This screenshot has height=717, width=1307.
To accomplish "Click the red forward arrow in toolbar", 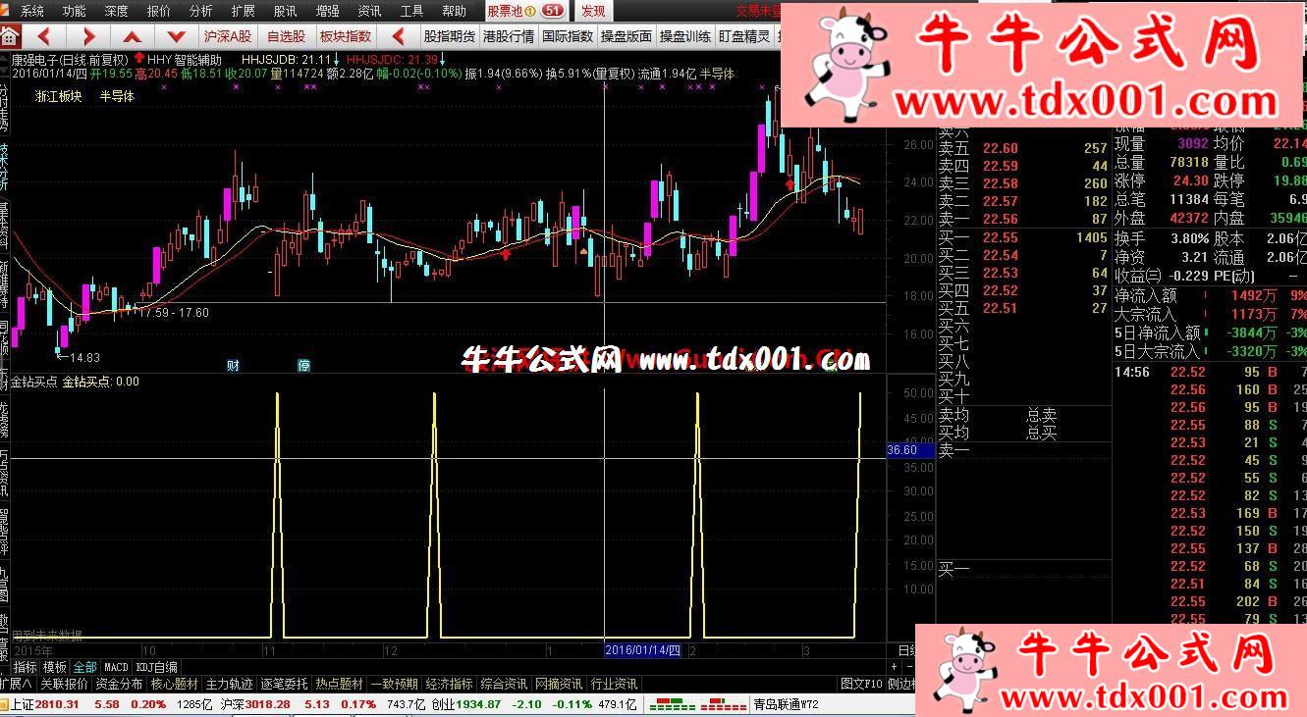I will [x=88, y=36].
